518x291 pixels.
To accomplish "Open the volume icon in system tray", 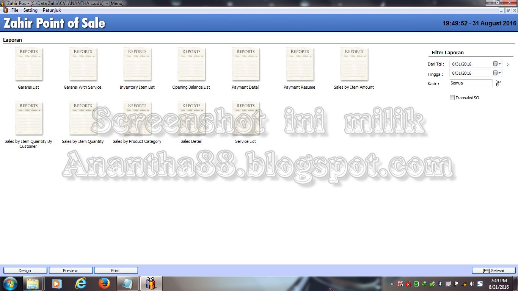I will (472, 284).
